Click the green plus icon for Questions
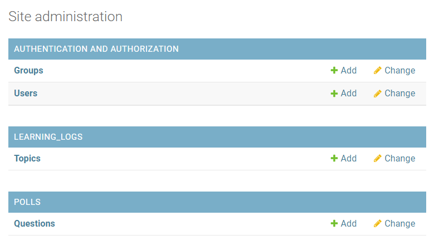Screen dimensions: 439x245 pyautogui.click(x=334, y=224)
